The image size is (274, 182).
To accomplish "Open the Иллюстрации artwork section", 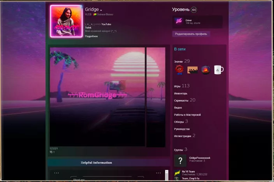I will click(x=183, y=136).
